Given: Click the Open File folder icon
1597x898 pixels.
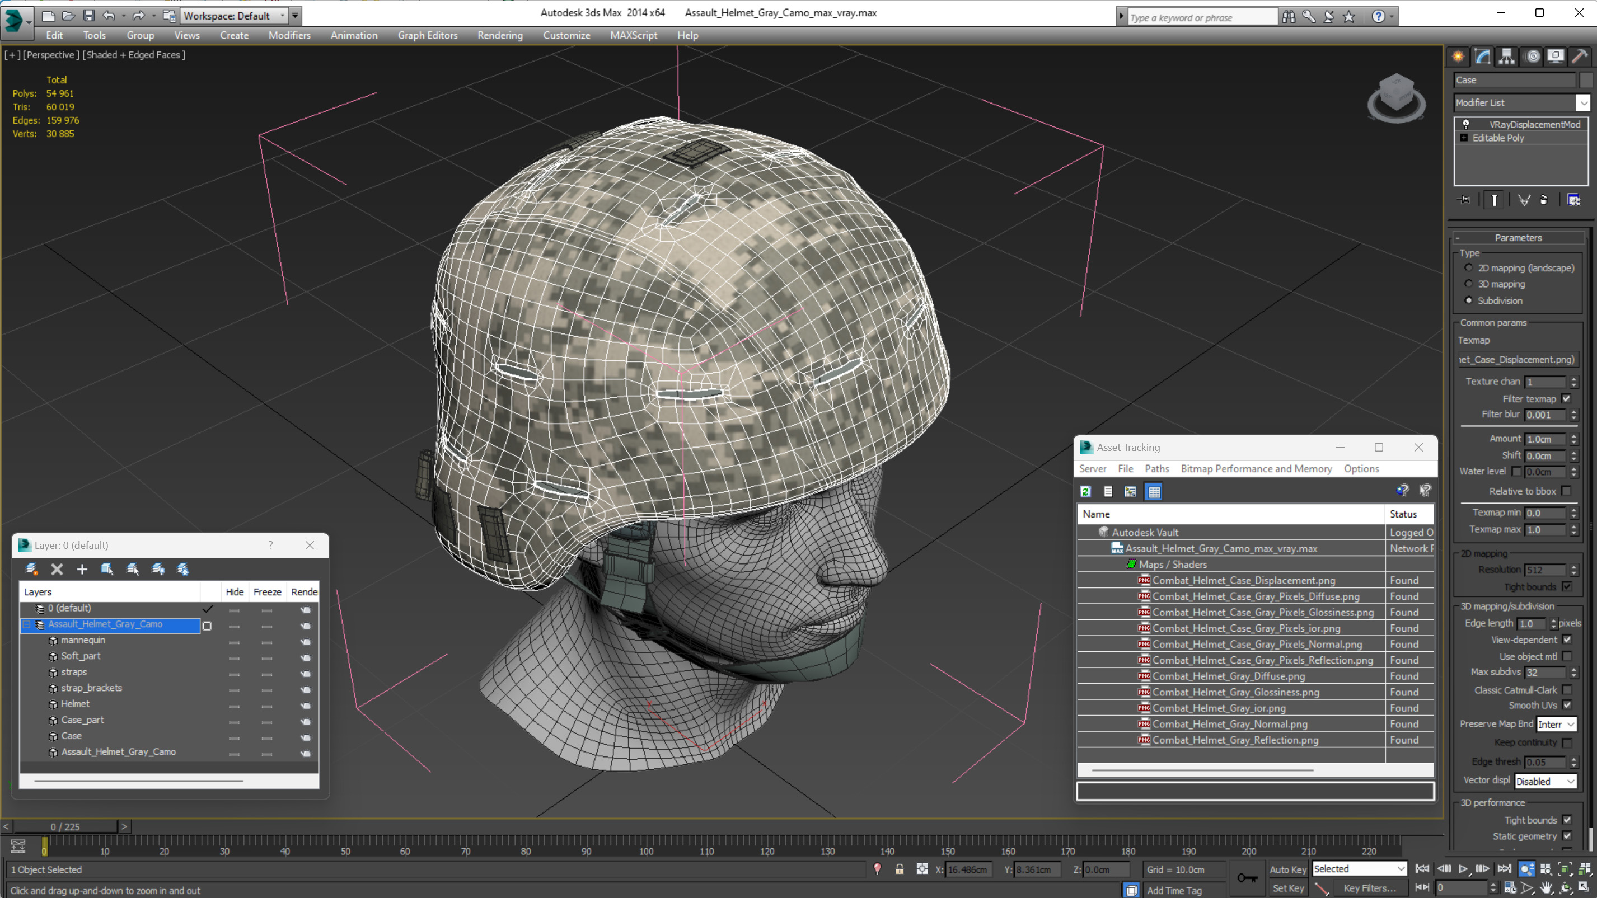Looking at the screenshot, I should coord(69,16).
